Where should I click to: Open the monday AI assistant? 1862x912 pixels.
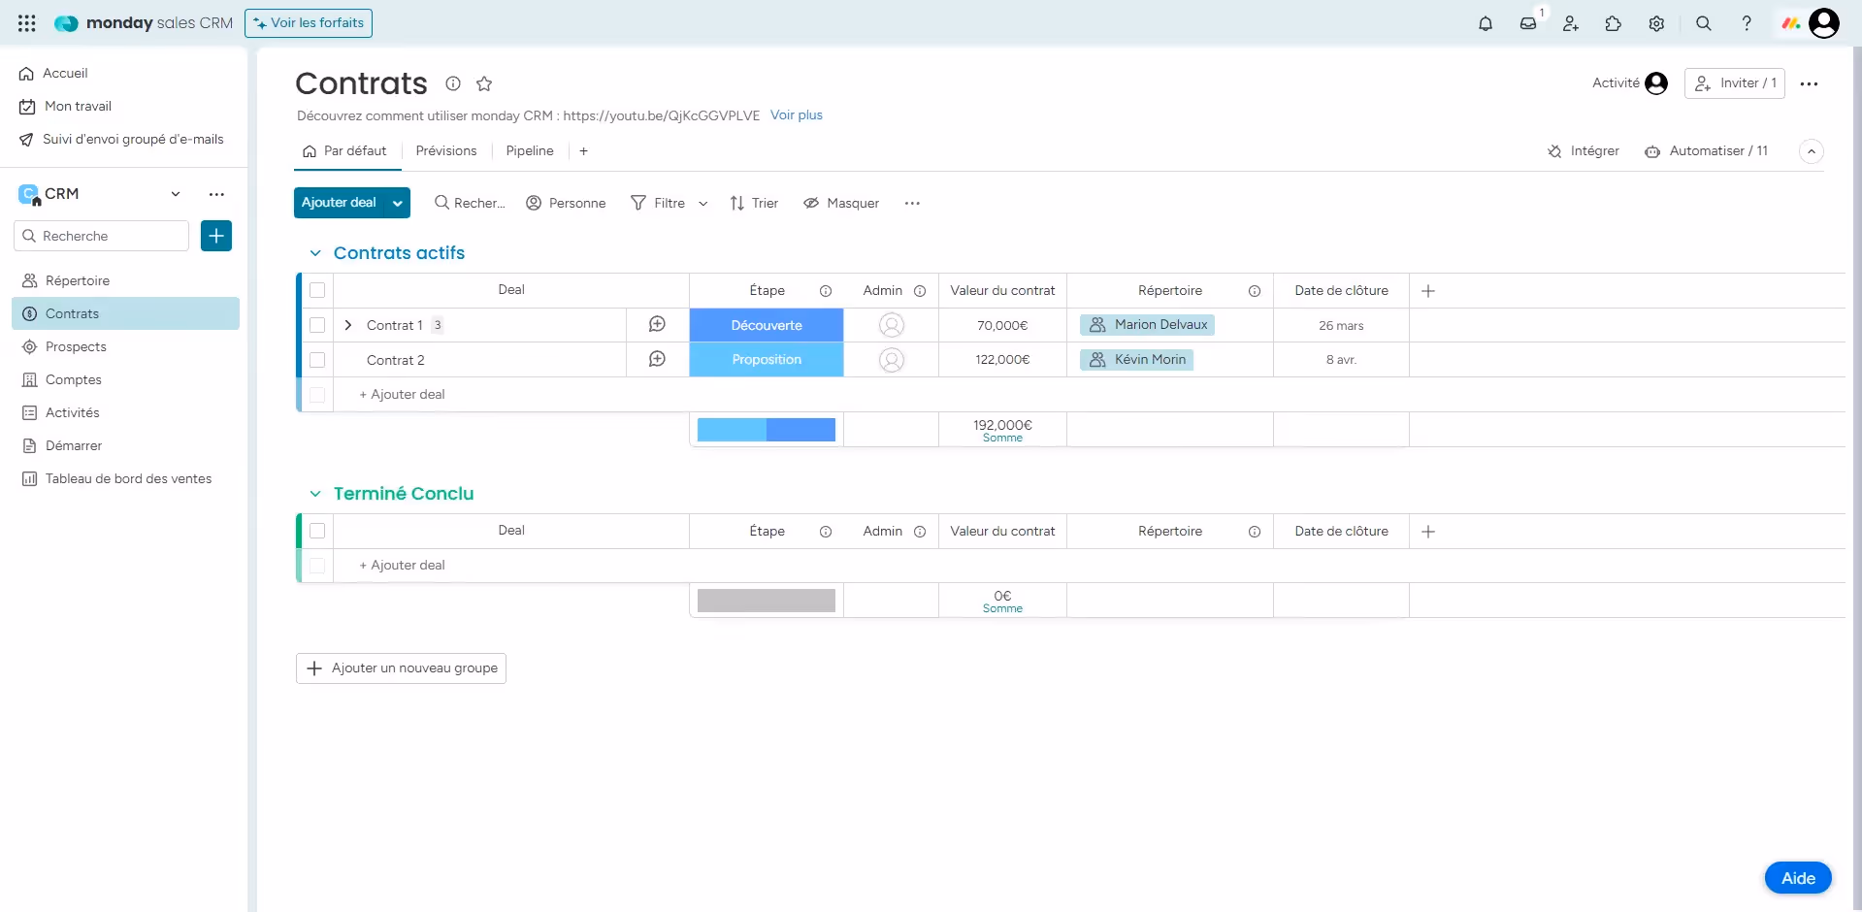click(x=1790, y=23)
